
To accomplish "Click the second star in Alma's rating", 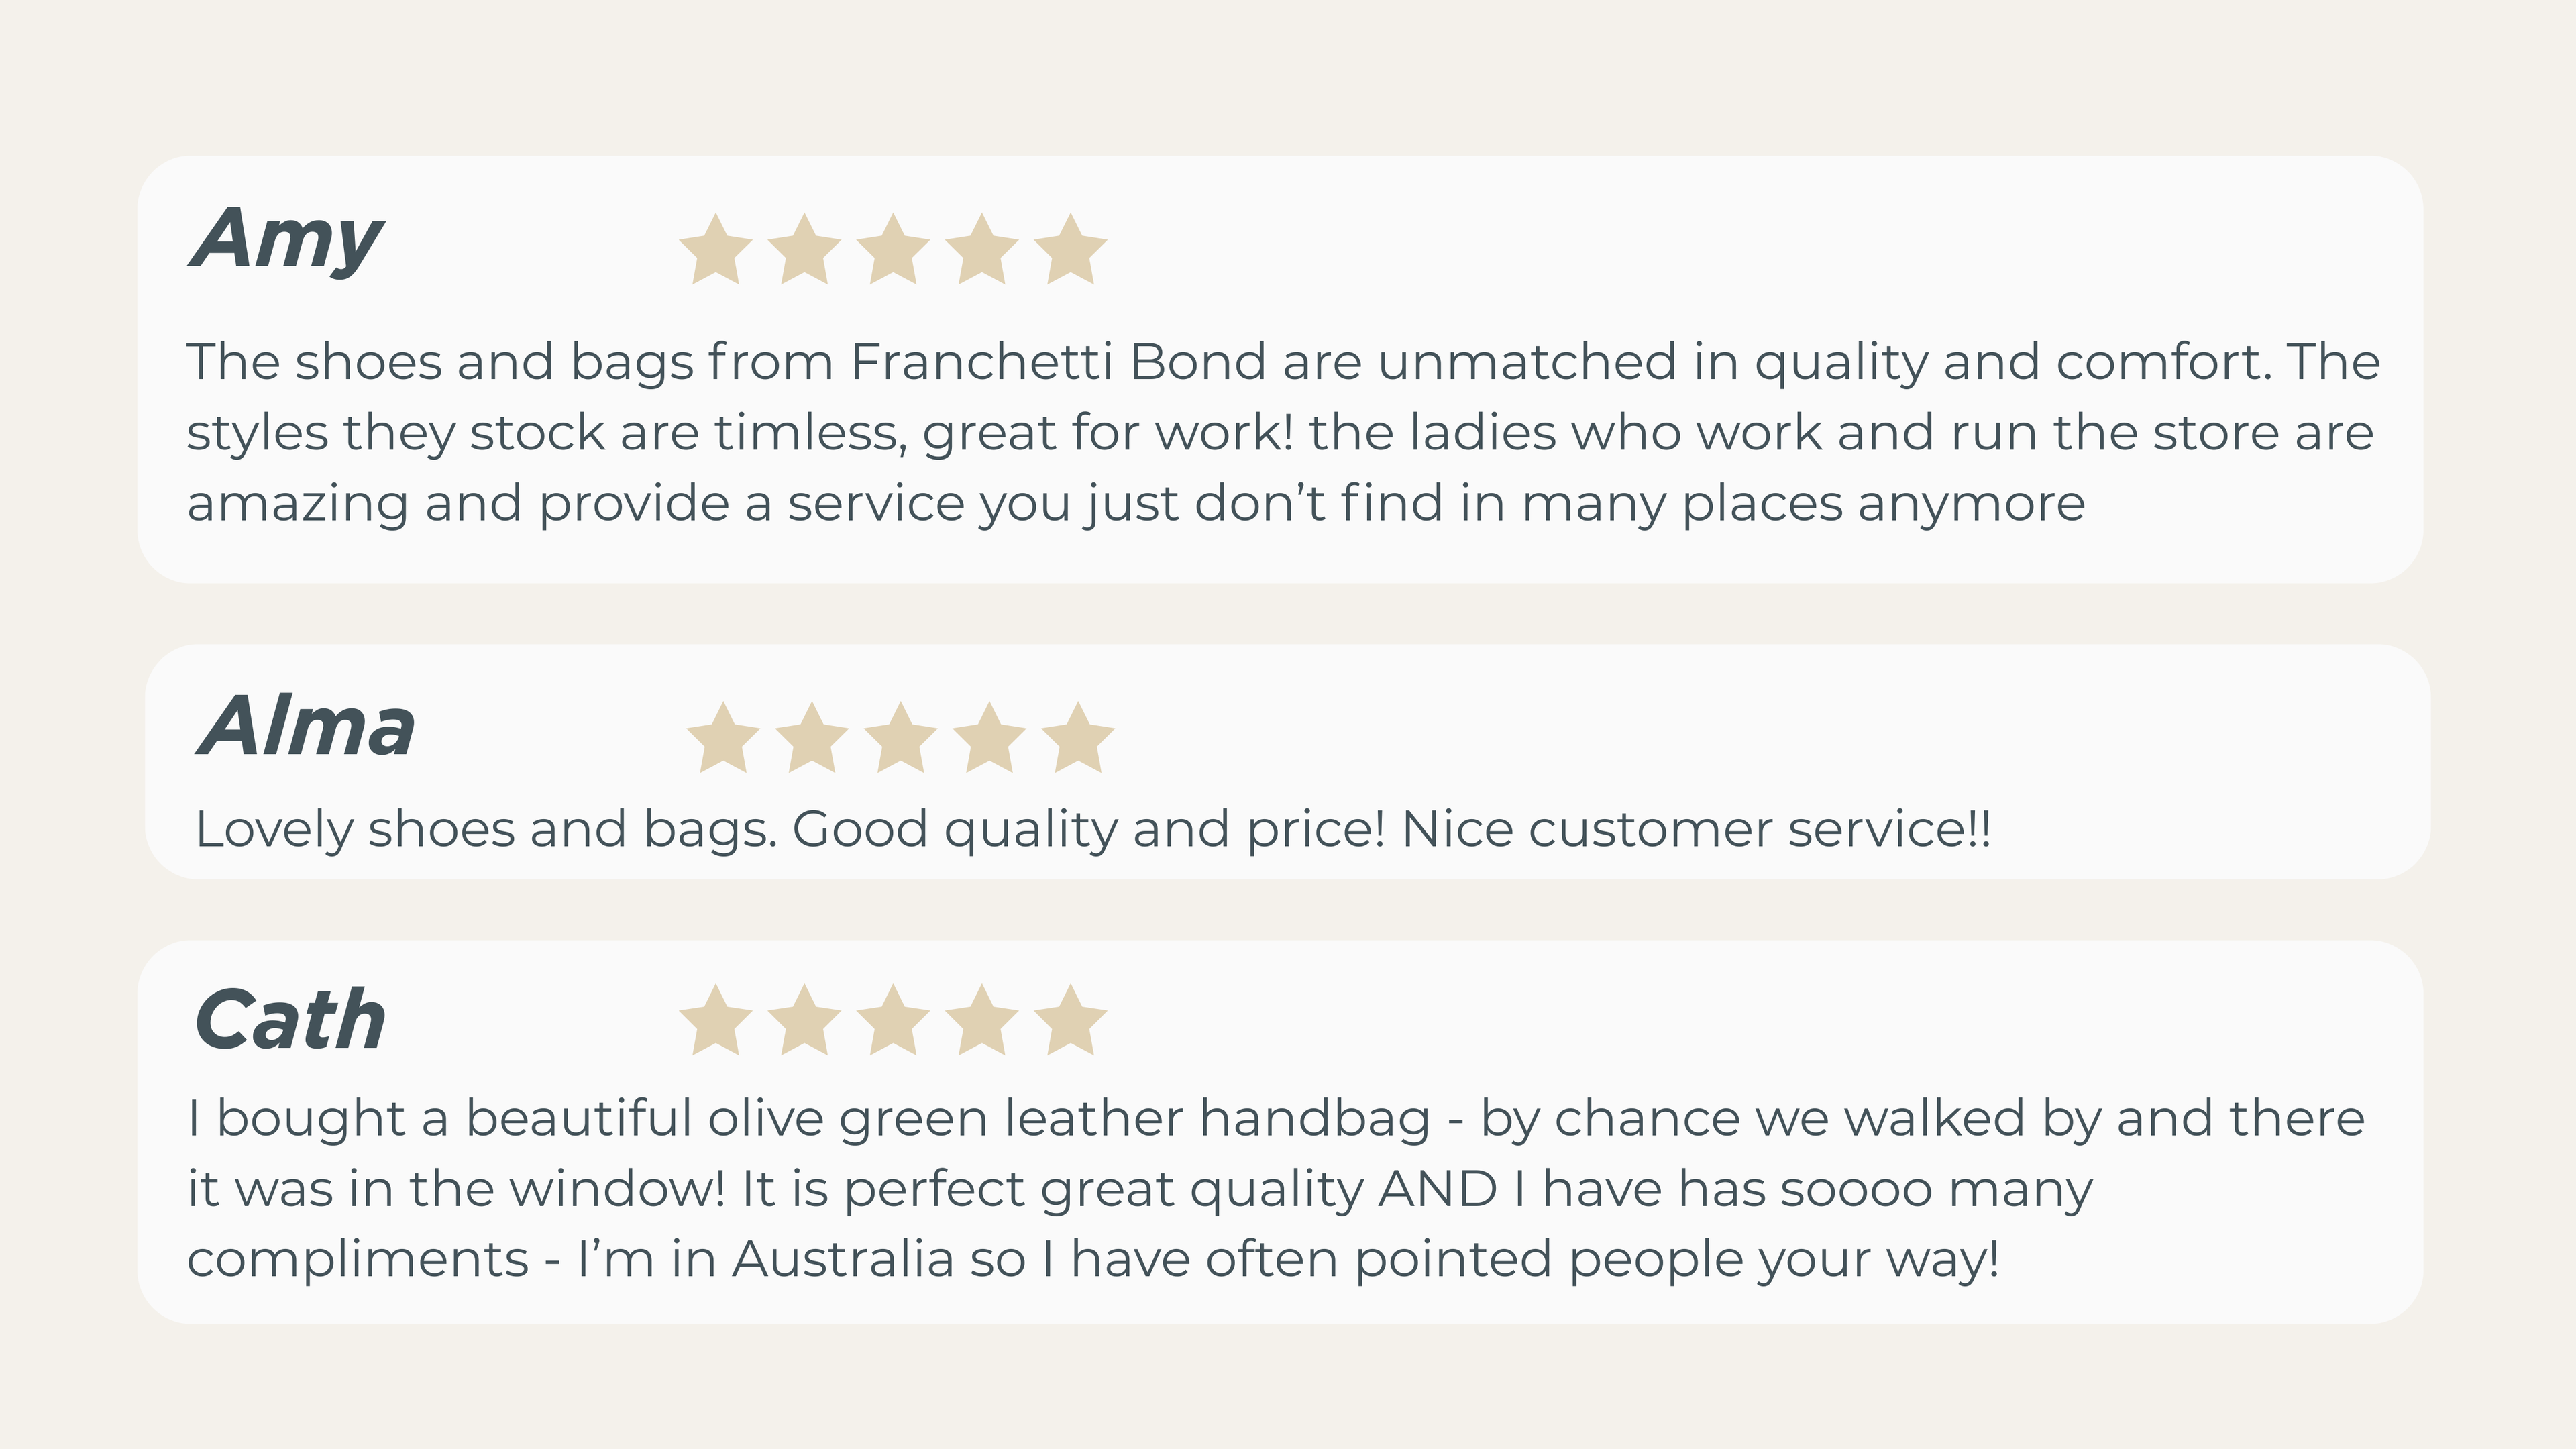I will 812,739.
